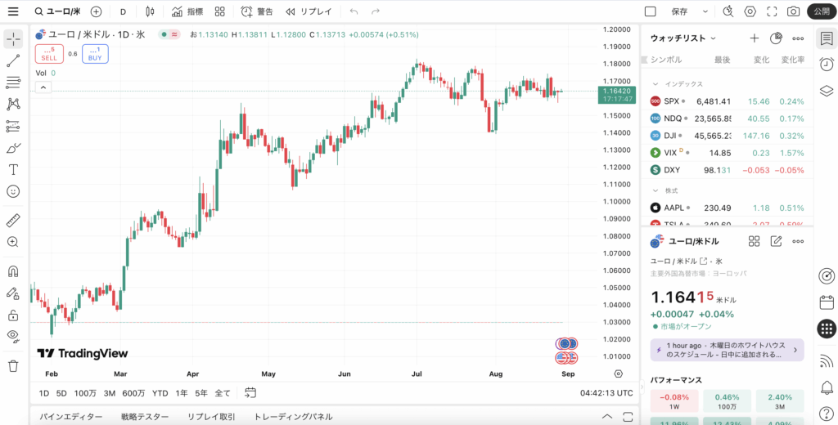Select the brush drawing tool

pos(13,148)
